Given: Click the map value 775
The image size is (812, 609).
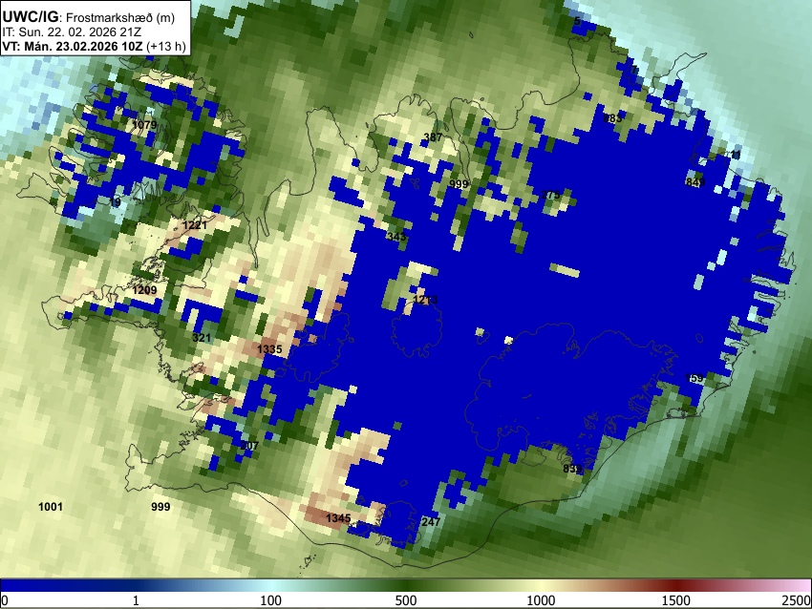Looking at the screenshot, I should (x=550, y=195).
